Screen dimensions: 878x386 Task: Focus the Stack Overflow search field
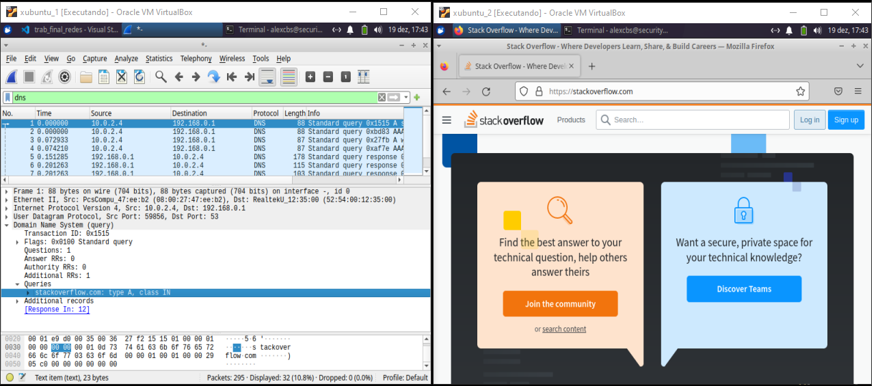pyautogui.click(x=691, y=120)
